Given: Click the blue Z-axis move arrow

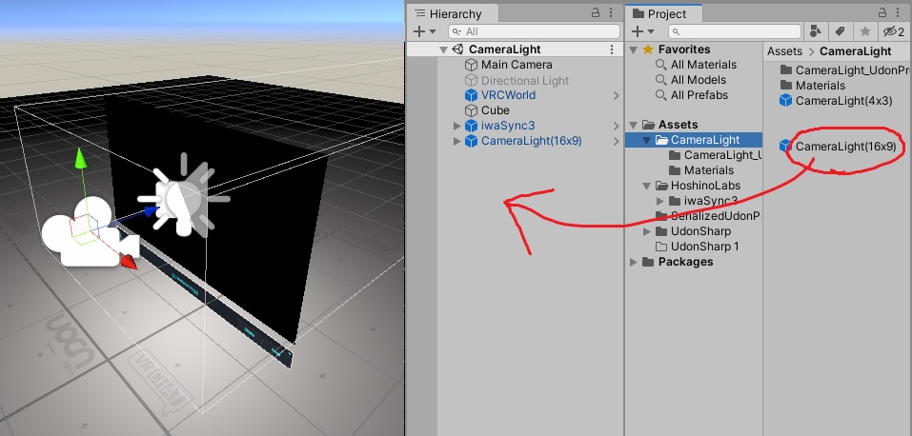Looking at the screenshot, I should point(152,211).
